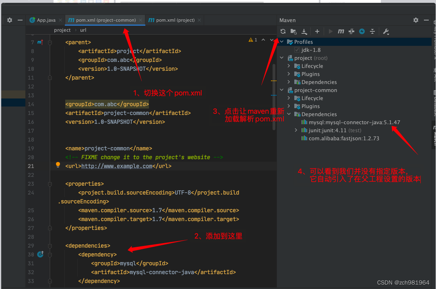
Task: Expand Lifecycle under project (root)
Action: pyautogui.click(x=289, y=66)
